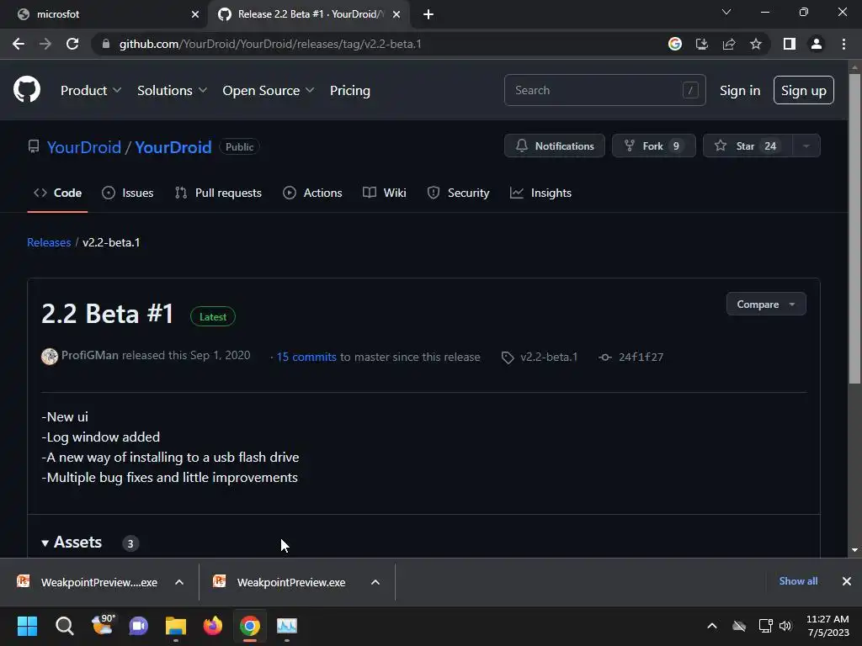Click the browser address bar URL

pos(270,44)
